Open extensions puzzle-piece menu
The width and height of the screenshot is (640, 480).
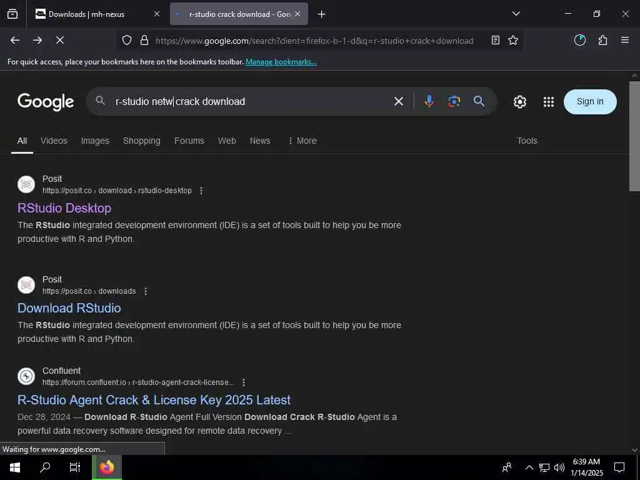point(602,40)
